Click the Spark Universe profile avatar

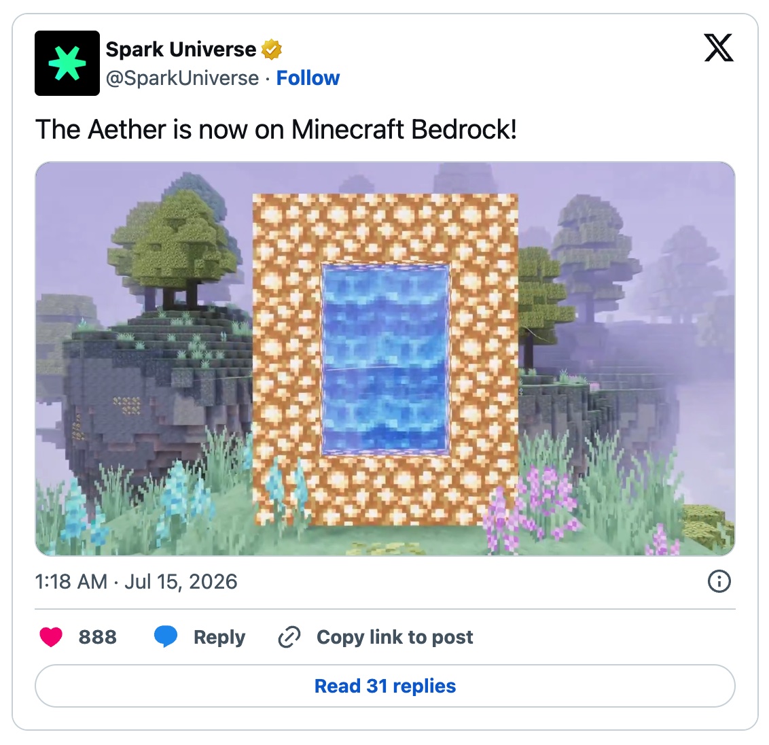pos(67,63)
